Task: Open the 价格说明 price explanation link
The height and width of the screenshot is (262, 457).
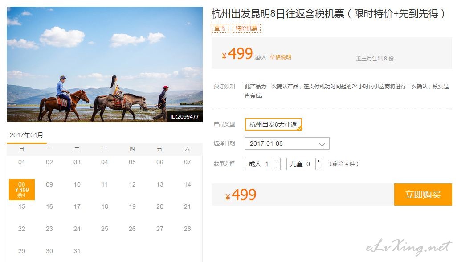Action: pos(280,57)
